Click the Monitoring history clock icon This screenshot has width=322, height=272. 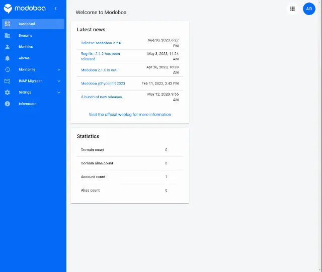8,69
